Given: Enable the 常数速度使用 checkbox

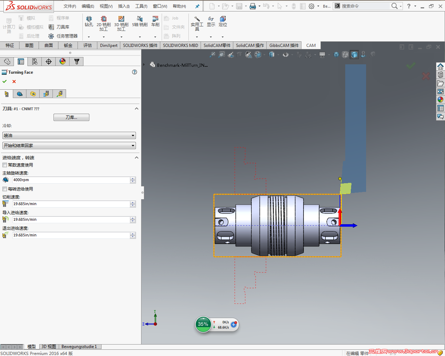Looking at the screenshot, I should [5, 165].
